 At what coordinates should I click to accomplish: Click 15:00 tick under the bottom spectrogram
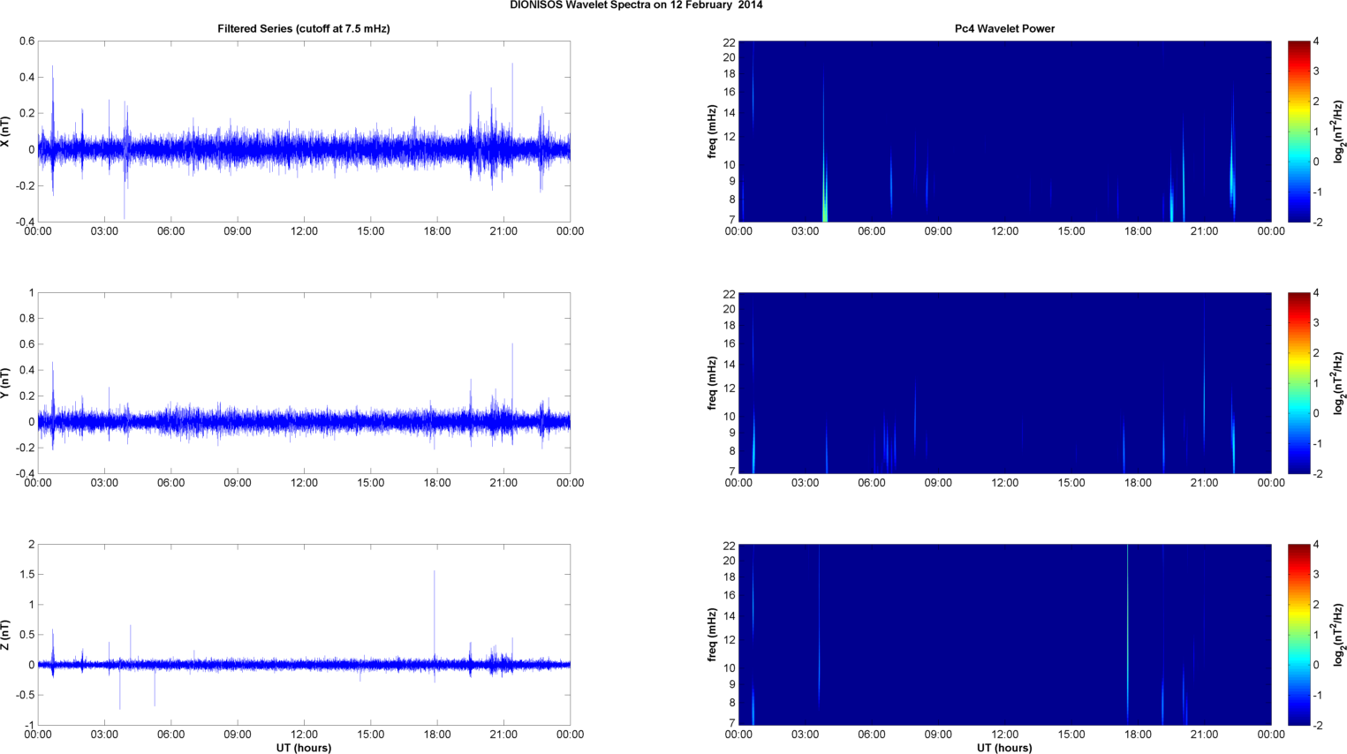(1071, 735)
